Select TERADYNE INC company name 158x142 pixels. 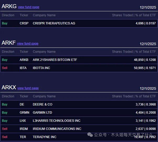45,137
